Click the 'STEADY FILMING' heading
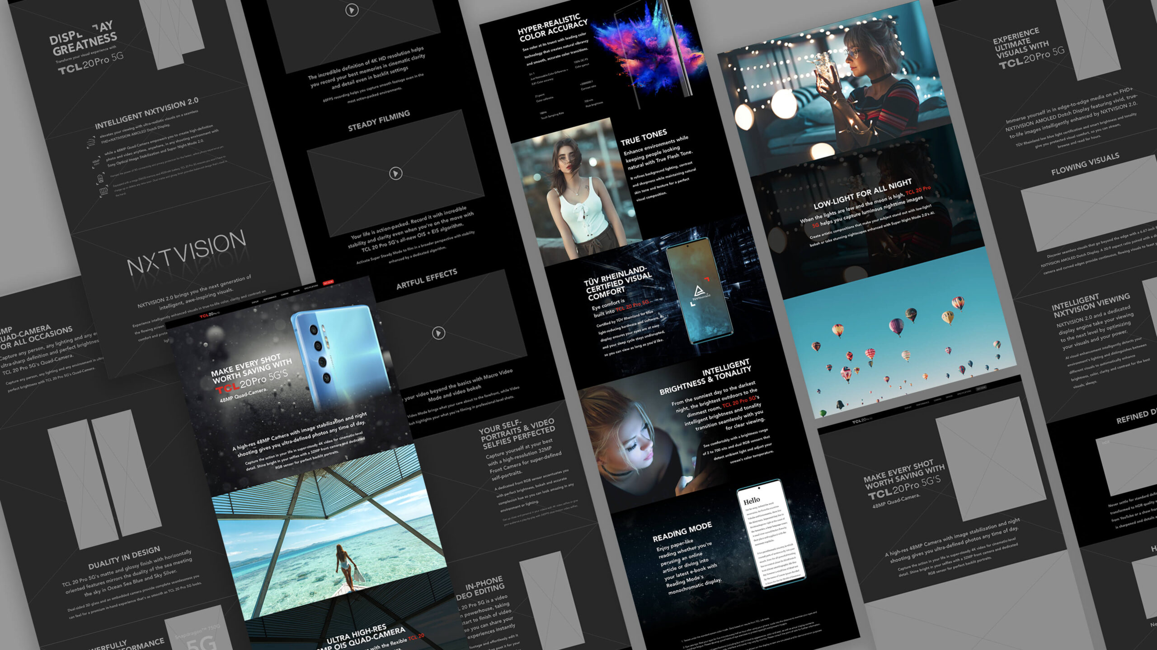This screenshot has height=650, width=1157. pyautogui.click(x=379, y=121)
